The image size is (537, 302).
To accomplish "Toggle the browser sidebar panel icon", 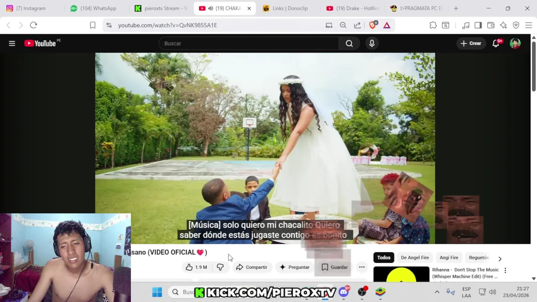I will 478,25.
